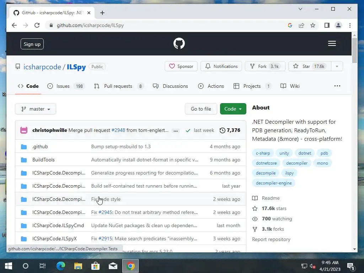Expand the star lists dropdown arrow

pos(337,66)
